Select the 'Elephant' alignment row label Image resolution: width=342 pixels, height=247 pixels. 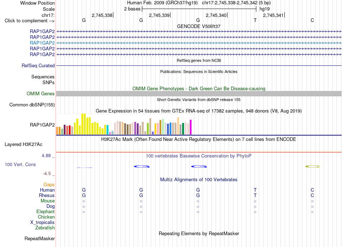46,211
